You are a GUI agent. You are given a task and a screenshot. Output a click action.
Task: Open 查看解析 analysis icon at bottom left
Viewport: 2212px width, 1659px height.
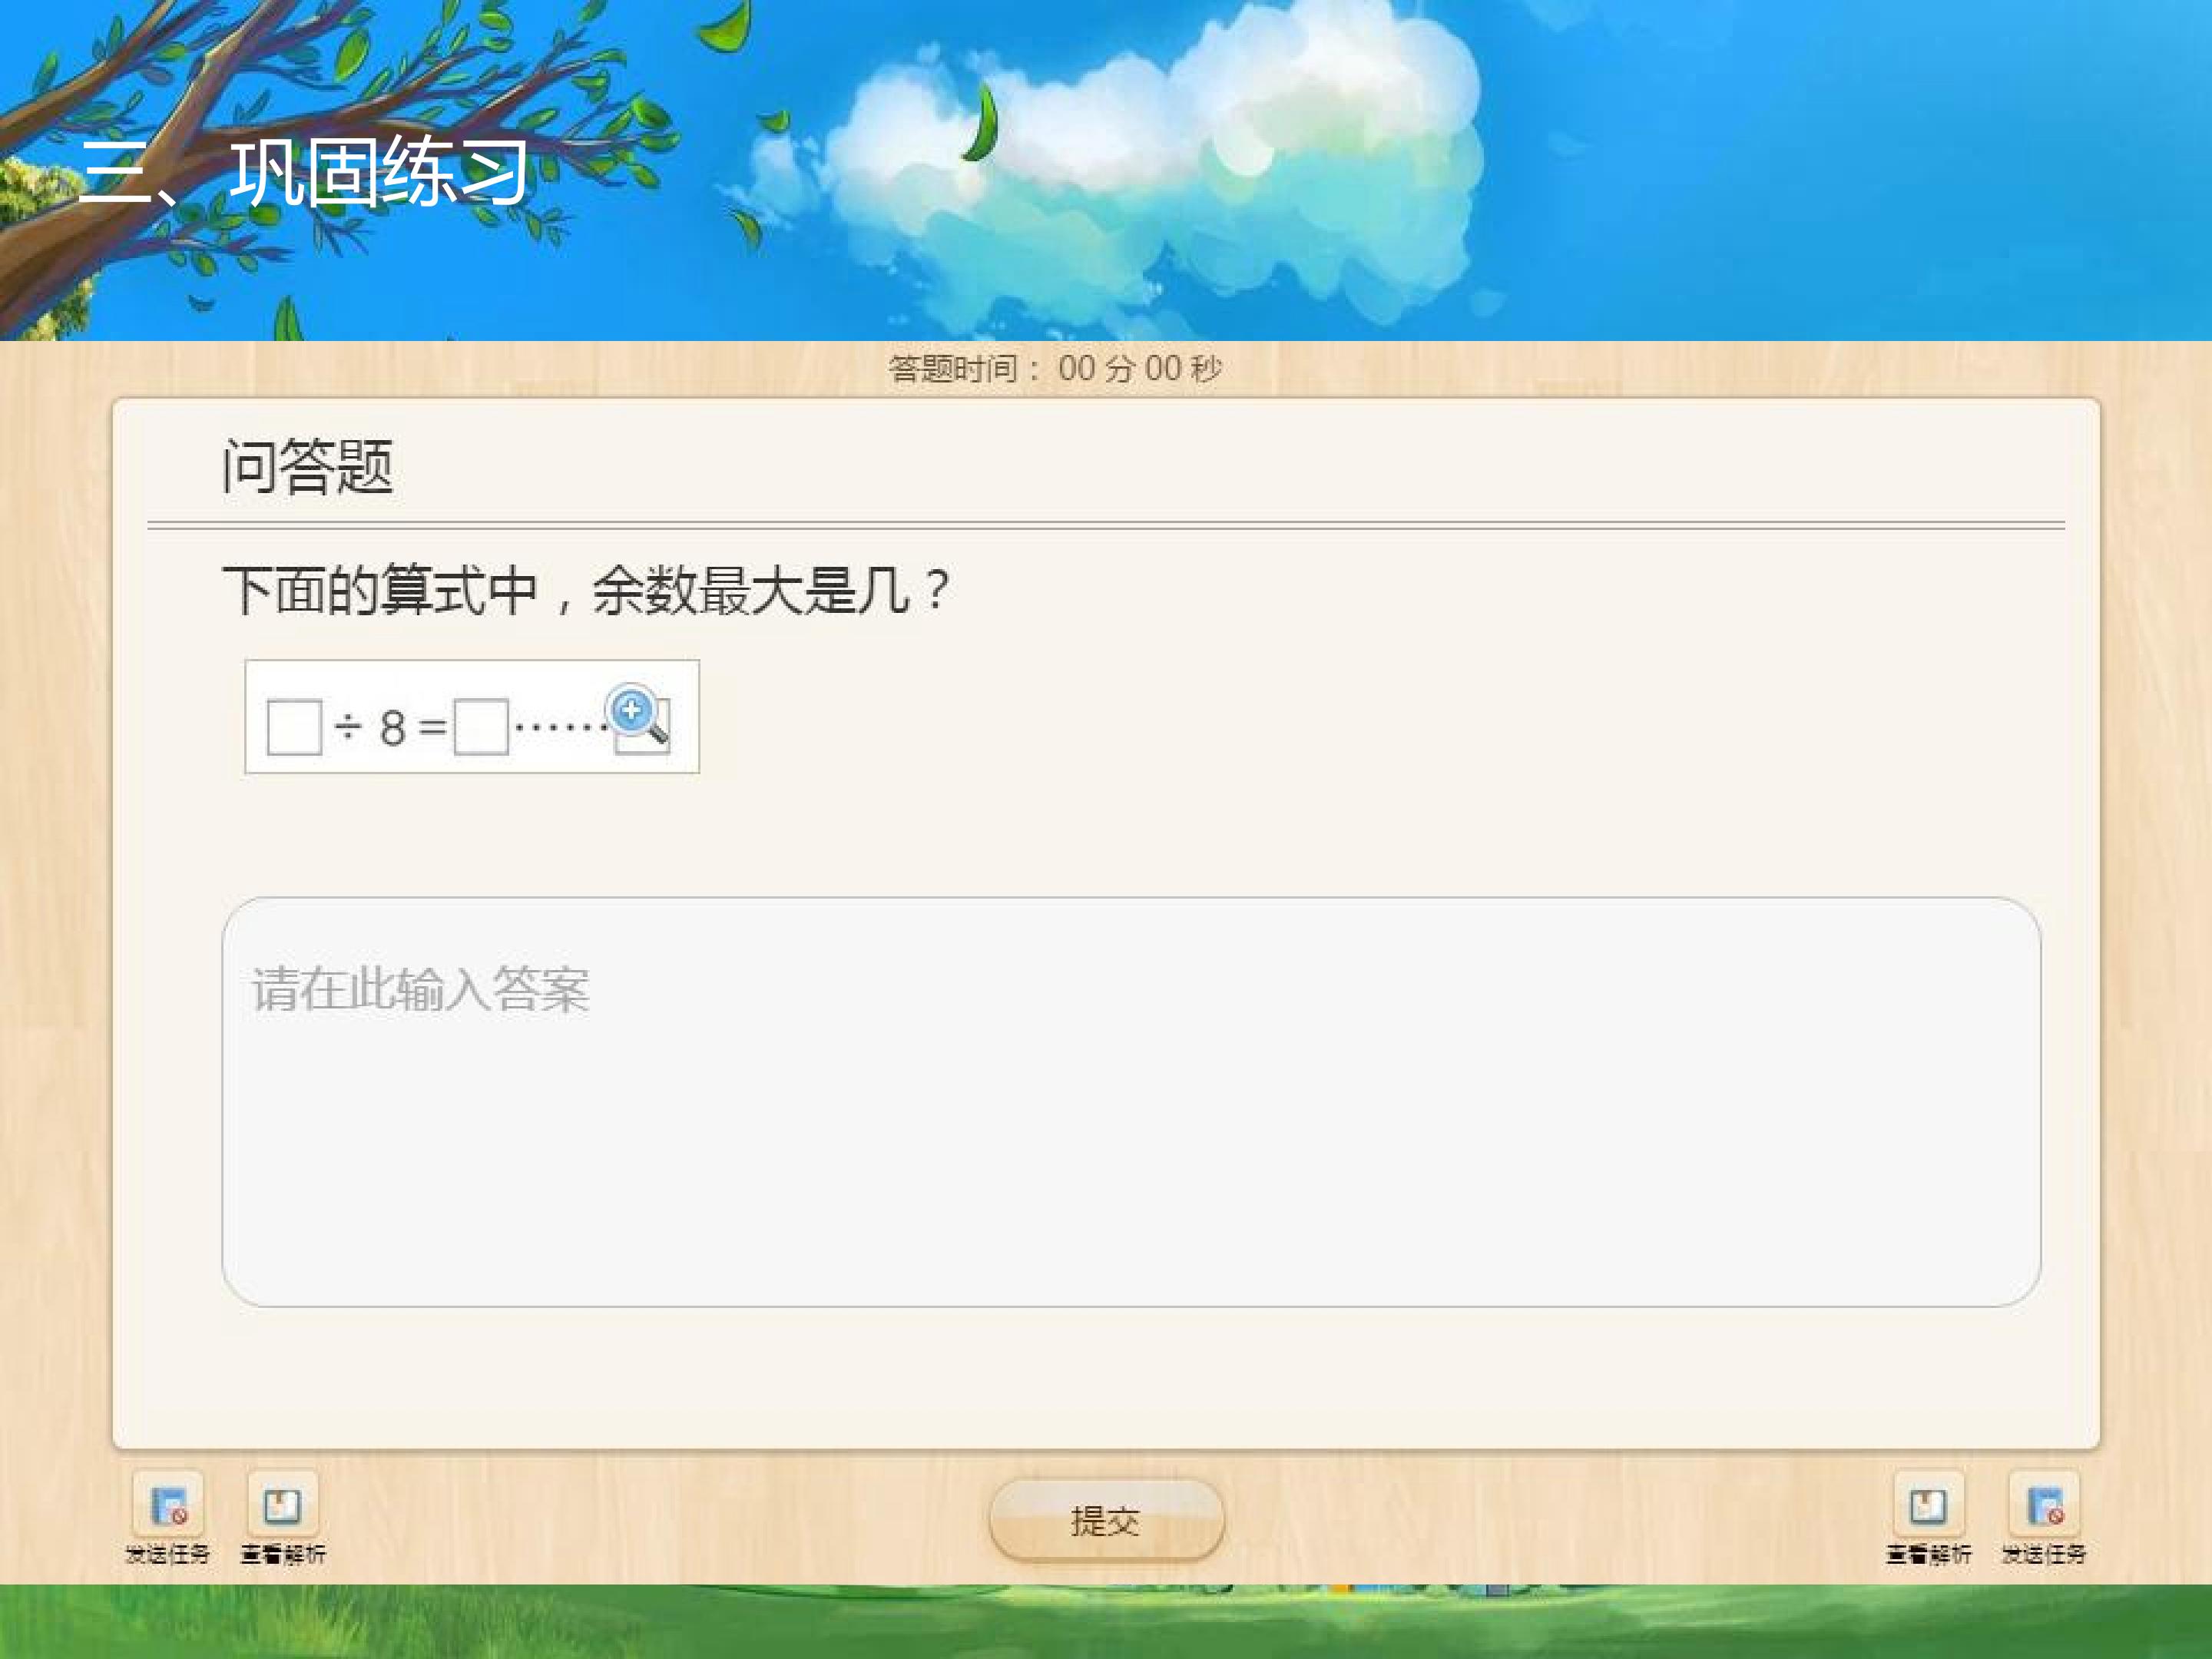[282, 1505]
